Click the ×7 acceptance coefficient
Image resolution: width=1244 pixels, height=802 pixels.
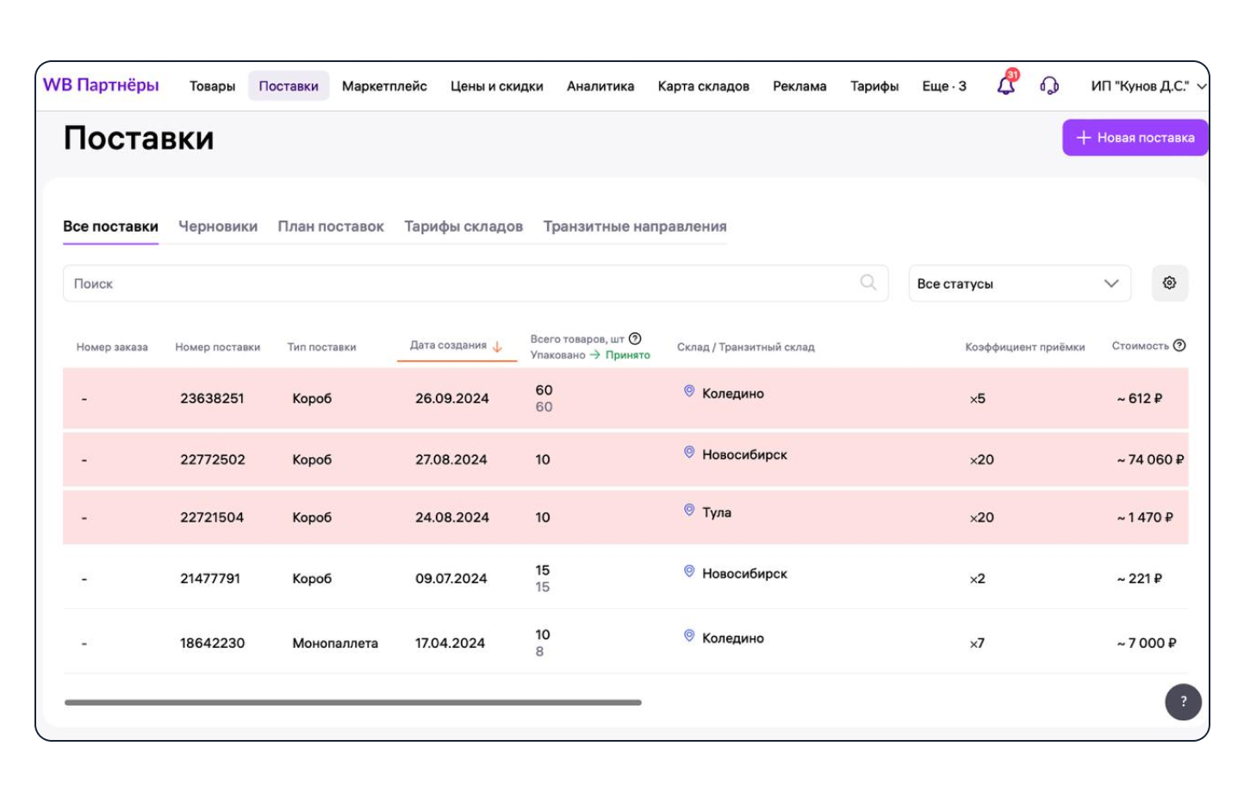click(x=977, y=643)
